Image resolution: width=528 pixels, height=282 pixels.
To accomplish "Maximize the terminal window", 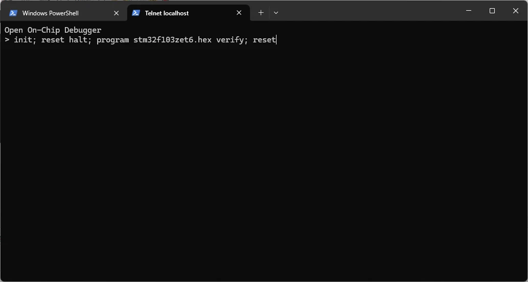I will (x=492, y=11).
